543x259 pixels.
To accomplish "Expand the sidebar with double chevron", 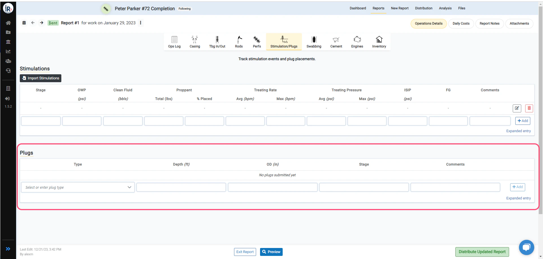I will click(8, 249).
